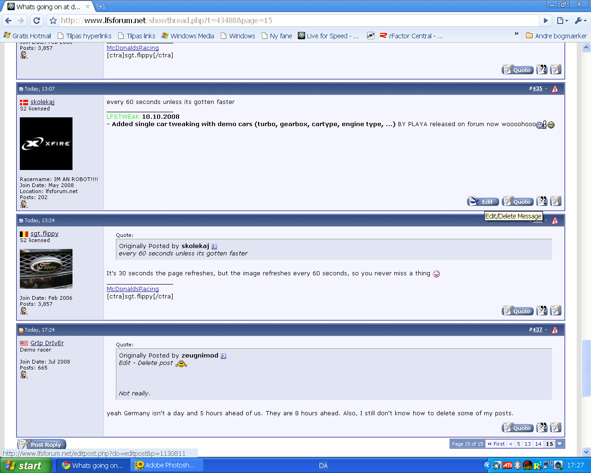Screen dimensions: 591x473
Task: Jump to the First page of thread
Action: coord(496,444)
